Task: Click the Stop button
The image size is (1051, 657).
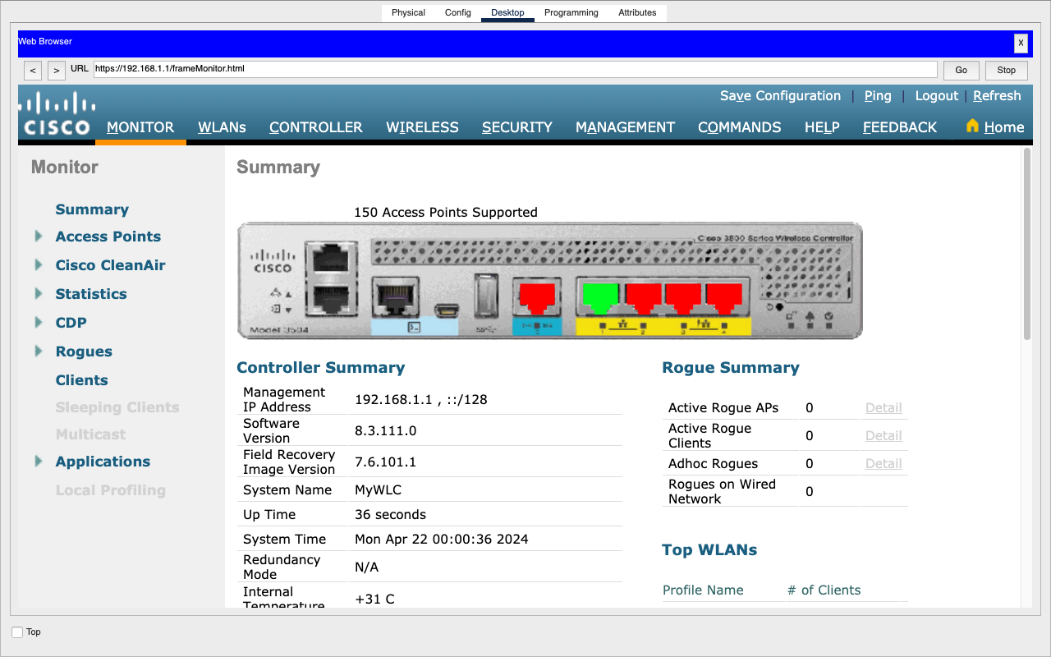Action: point(1007,71)
